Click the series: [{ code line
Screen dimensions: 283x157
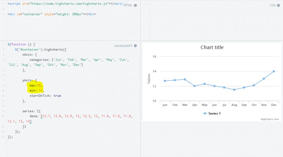[31, 111]
